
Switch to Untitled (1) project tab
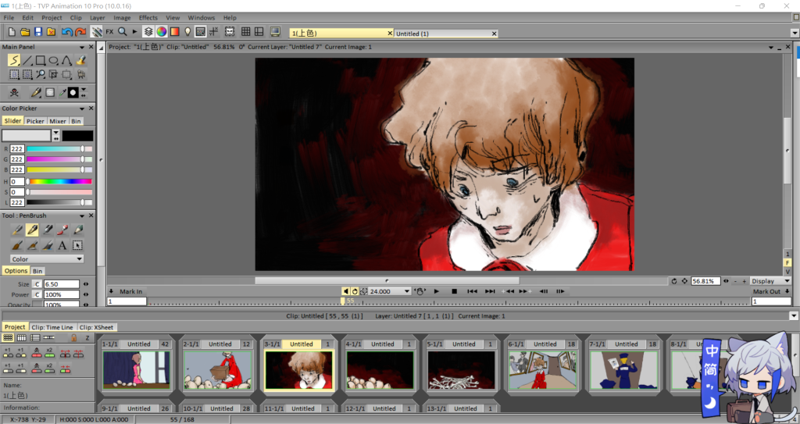click(445, 34)
